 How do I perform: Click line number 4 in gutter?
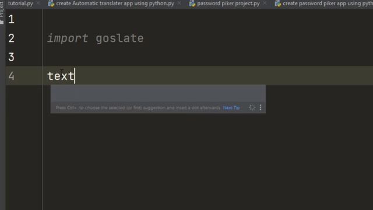click(11, 76)
